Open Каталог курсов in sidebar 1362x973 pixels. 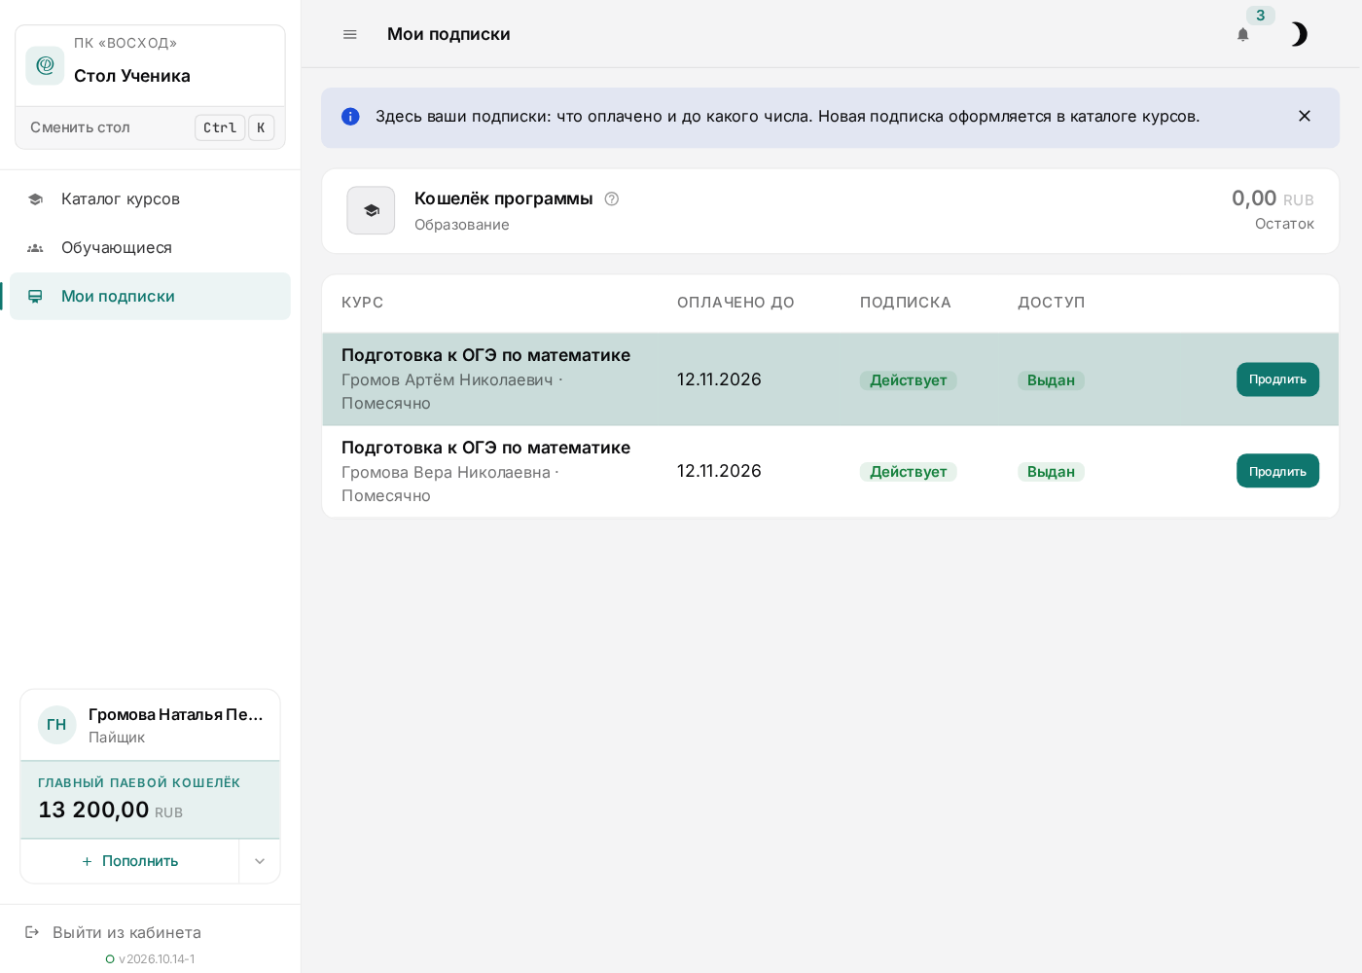[150, 198]
